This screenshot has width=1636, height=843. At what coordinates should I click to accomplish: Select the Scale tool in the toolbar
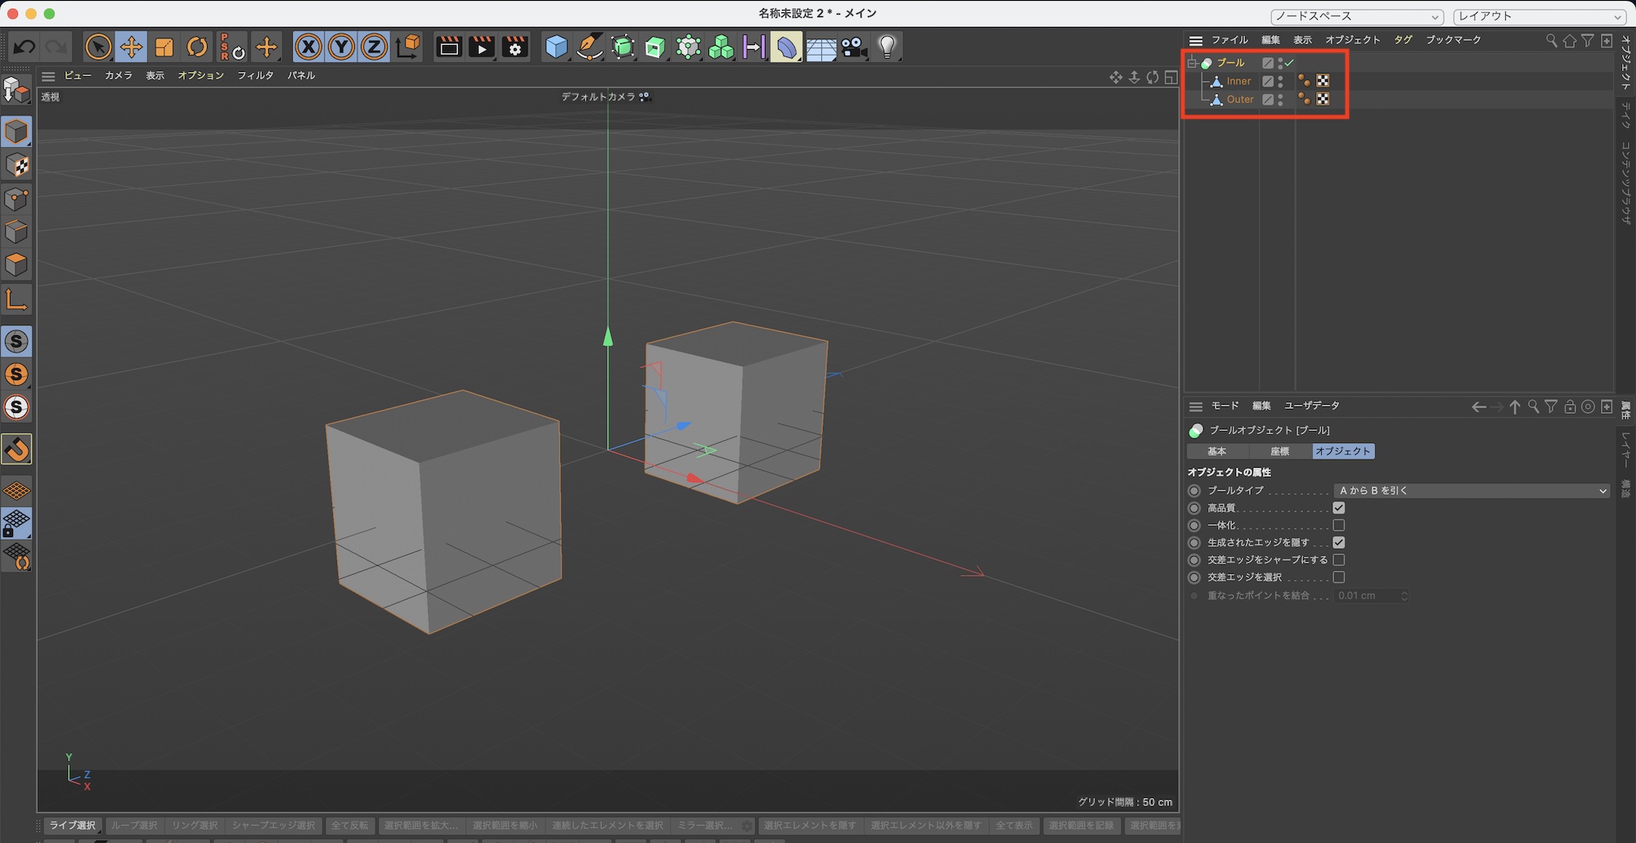pyautogui.click(x=164, y=47)
